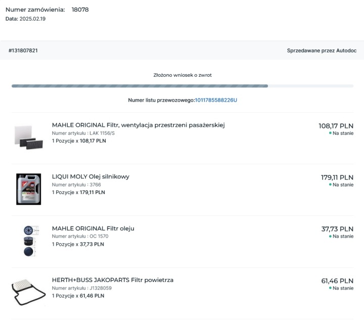Click the green stock dot beside 108,17 PLN
364x325 pixels.
[330, 133]
